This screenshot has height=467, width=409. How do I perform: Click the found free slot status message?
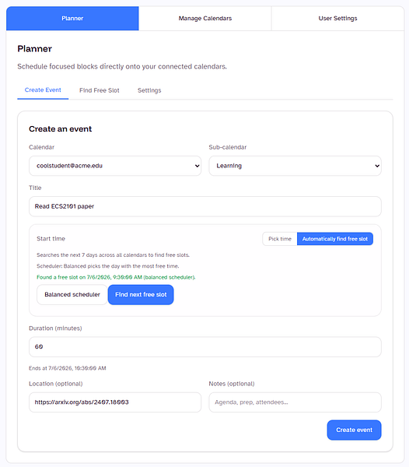coord(116,277)
